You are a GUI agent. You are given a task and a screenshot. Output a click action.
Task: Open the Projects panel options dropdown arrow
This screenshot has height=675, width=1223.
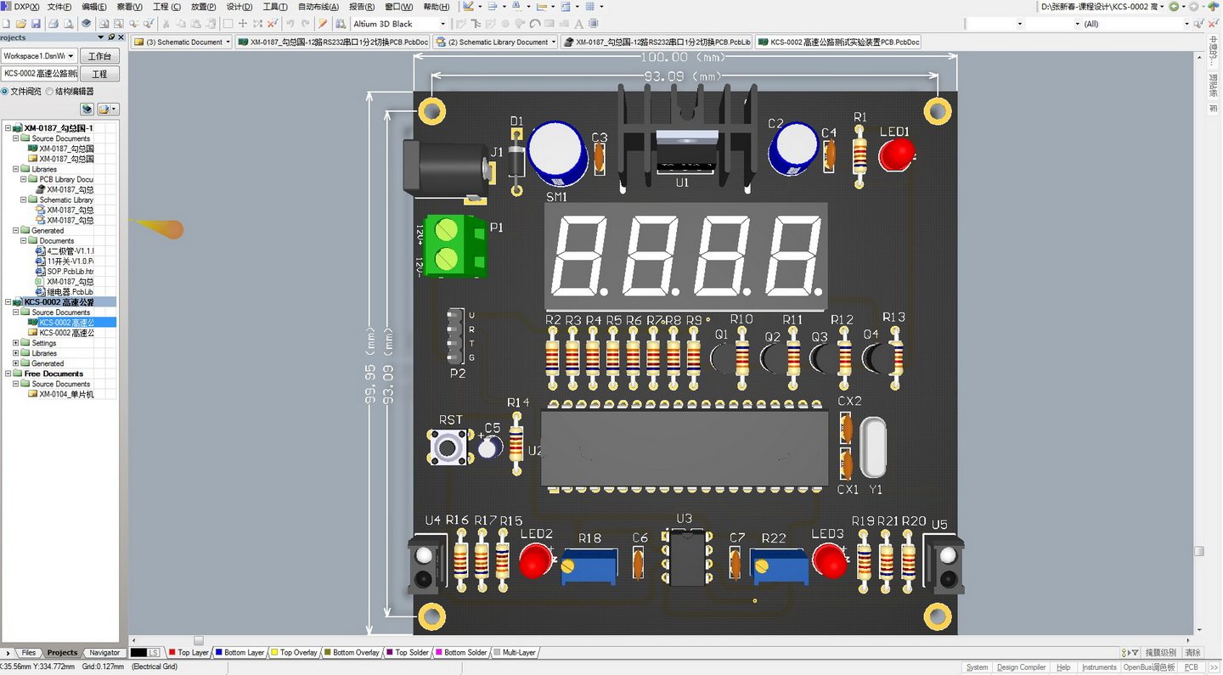point(101,37)
